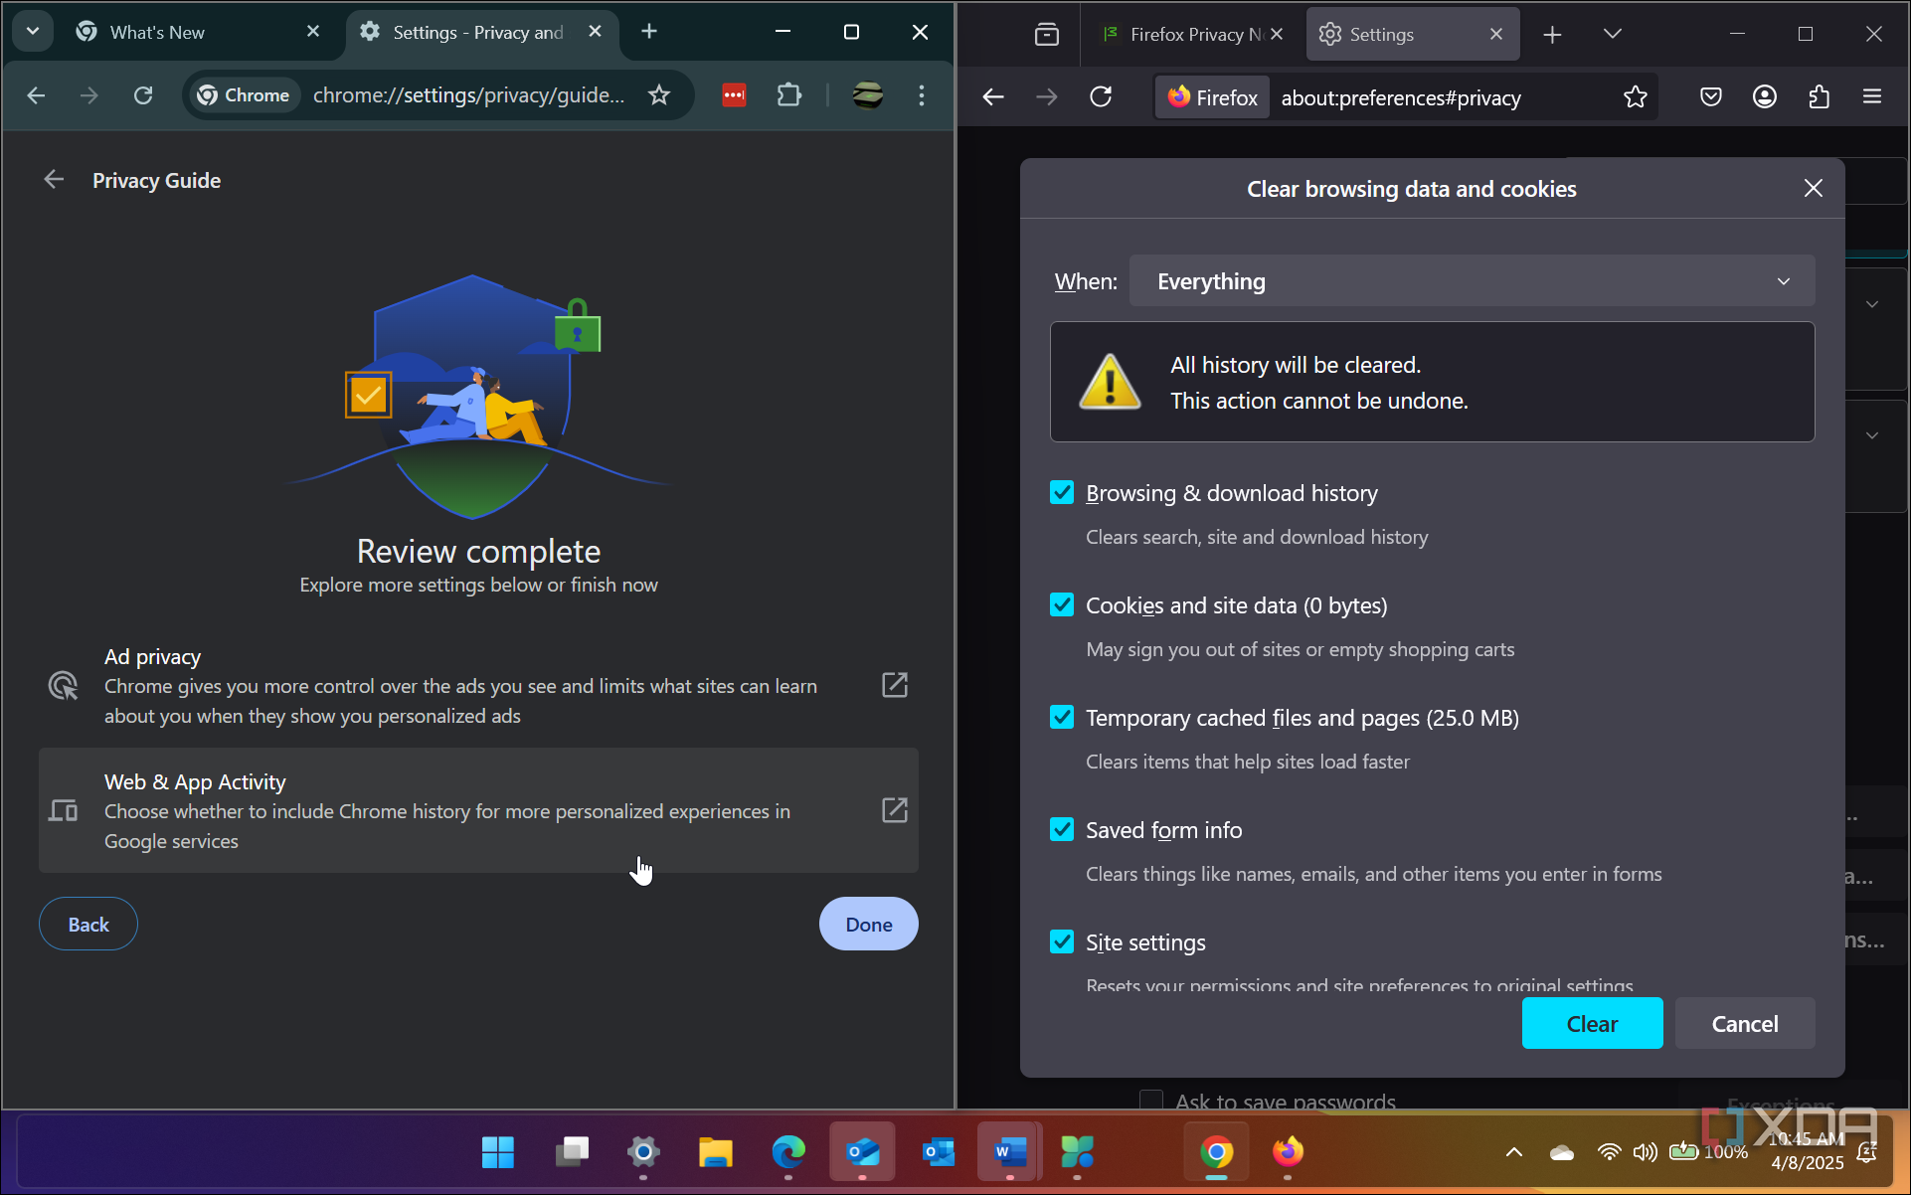Close the Clear browsing data dialog

[x=1814, y=188]
